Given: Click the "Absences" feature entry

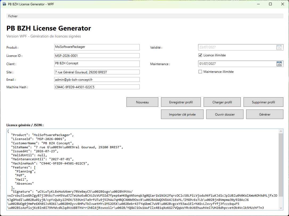Looking at the screenshot, I should pyautogui.click(x=24, y=183).
